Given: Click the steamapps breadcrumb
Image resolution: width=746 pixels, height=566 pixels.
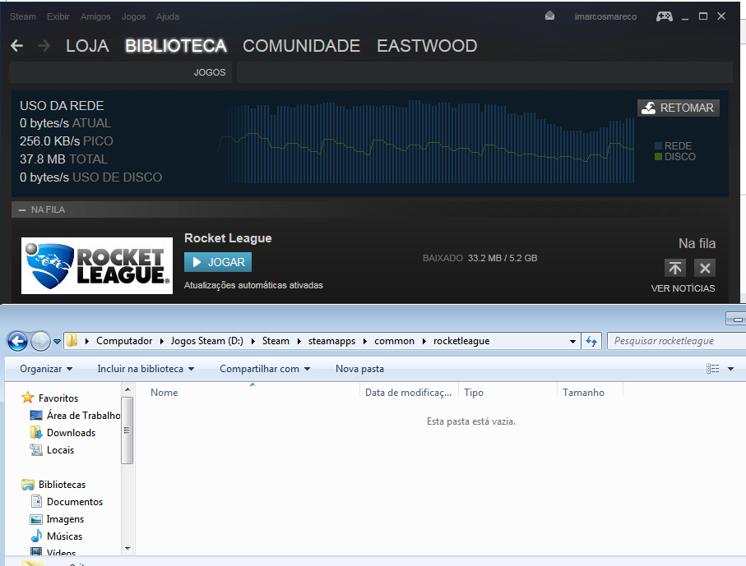Looking at the screenshot, I should (x=331, y=341).
